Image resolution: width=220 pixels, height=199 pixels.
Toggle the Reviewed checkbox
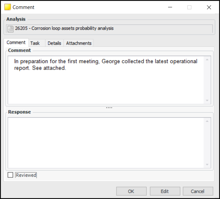(x=11, y=175)
